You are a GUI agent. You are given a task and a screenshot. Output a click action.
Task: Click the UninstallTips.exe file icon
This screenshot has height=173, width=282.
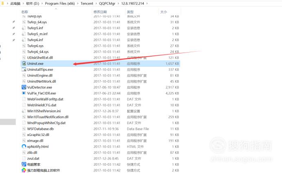tap(24, 70)
